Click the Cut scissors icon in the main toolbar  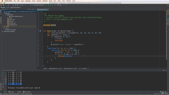[x=13, y=5]
